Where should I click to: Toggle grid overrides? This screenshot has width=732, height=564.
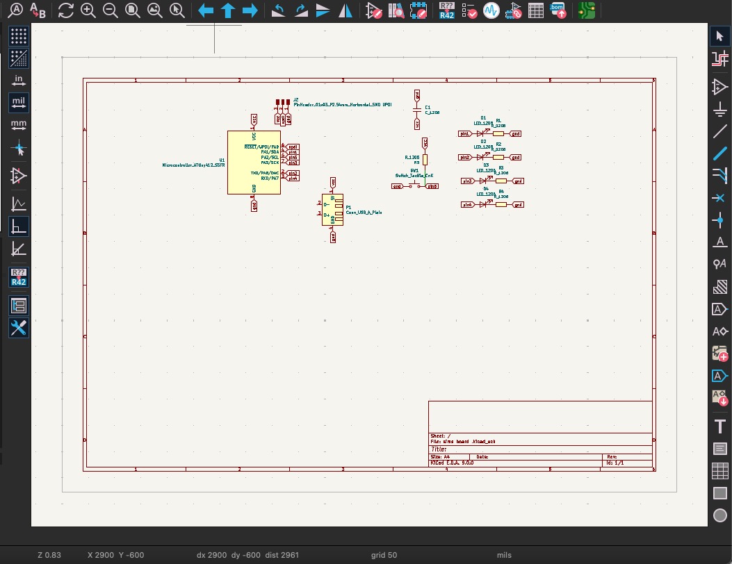point(19,58)
